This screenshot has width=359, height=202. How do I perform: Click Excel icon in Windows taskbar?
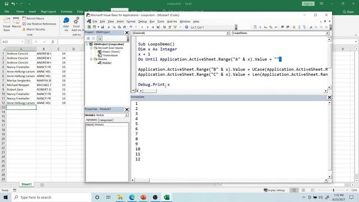(167, 197)
